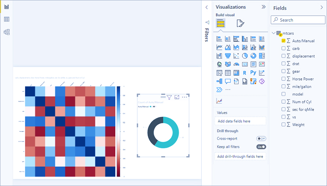Switch to Data view in left sidebar

pyautogui.click(x=7, y=19)
